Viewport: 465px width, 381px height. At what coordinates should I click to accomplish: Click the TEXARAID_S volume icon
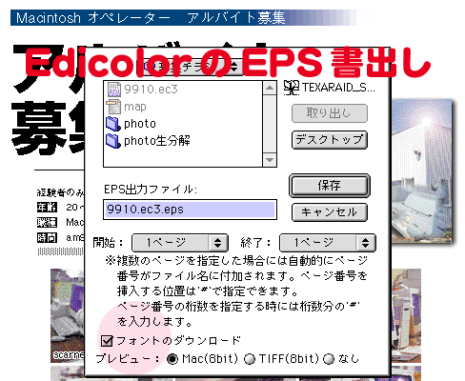291,88
